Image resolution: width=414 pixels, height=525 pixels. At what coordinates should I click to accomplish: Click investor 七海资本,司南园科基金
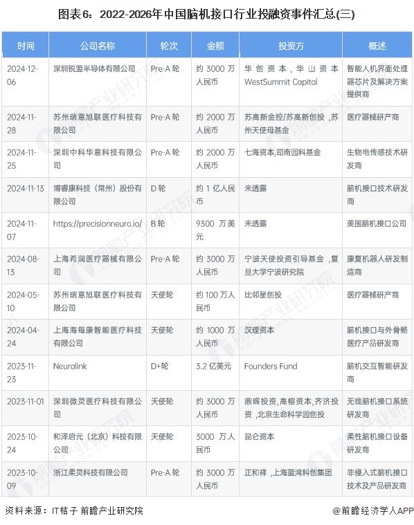tap(282, 152)
